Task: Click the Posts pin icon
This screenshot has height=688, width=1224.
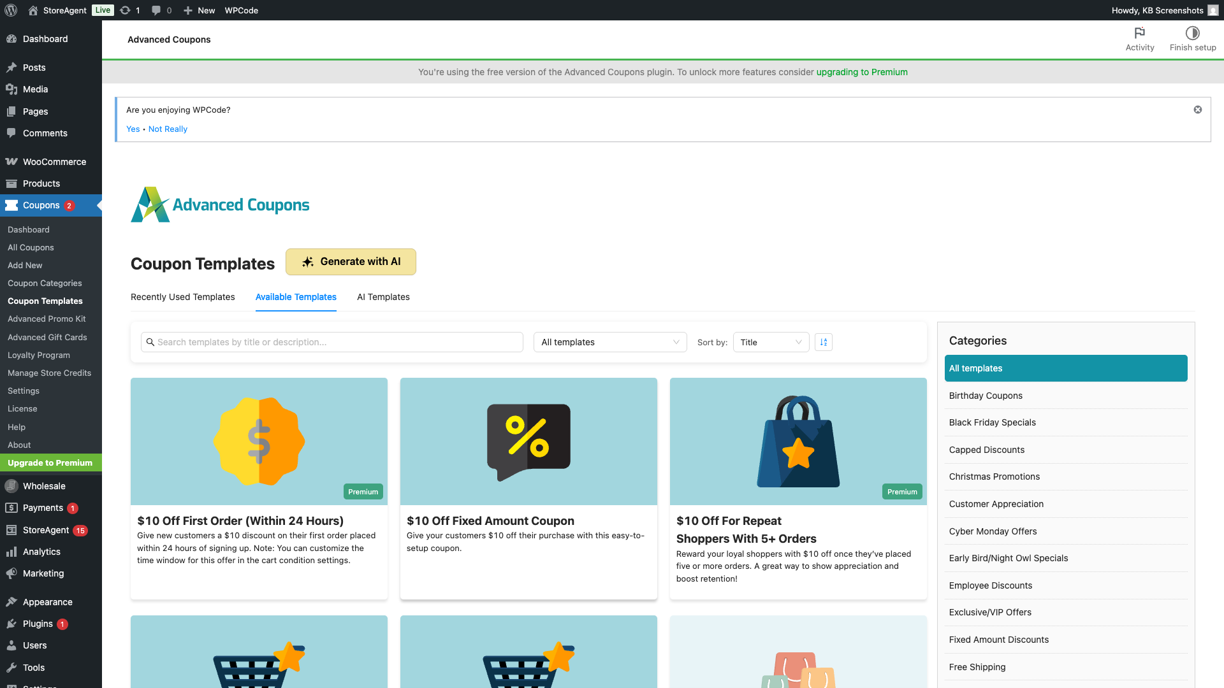Action: 11,68
